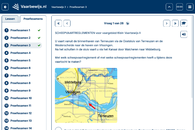The image size is (195, 130).
Task: Open the hamburger menu
Action: click(x=190, y=7)
